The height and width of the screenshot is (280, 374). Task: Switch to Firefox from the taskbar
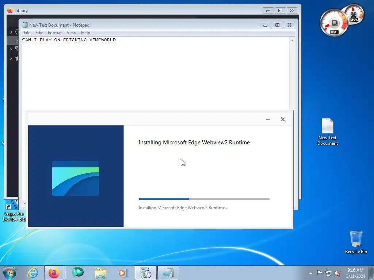click(54, 273)
